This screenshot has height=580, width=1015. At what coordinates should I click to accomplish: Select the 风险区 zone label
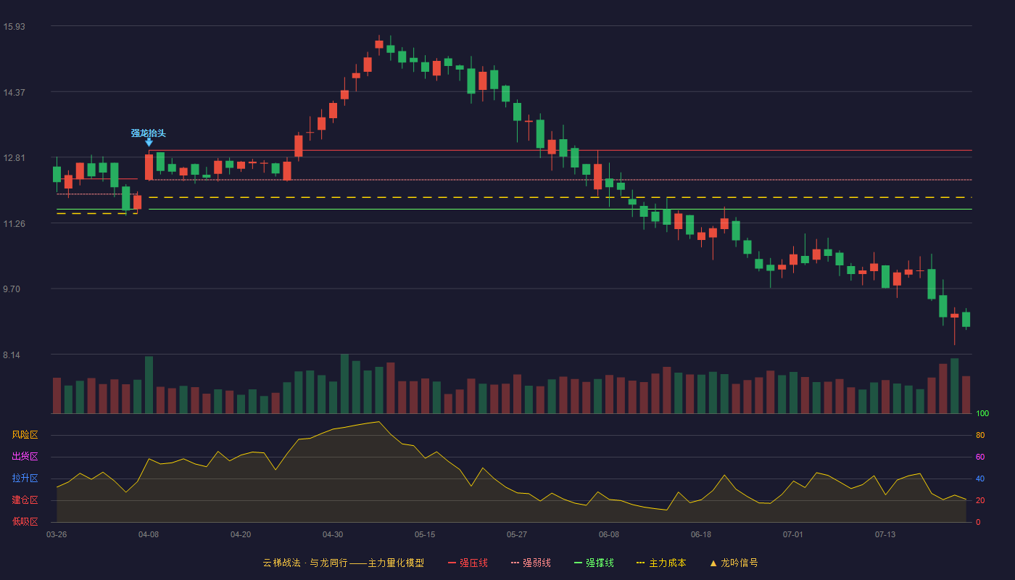coord(25,435)
